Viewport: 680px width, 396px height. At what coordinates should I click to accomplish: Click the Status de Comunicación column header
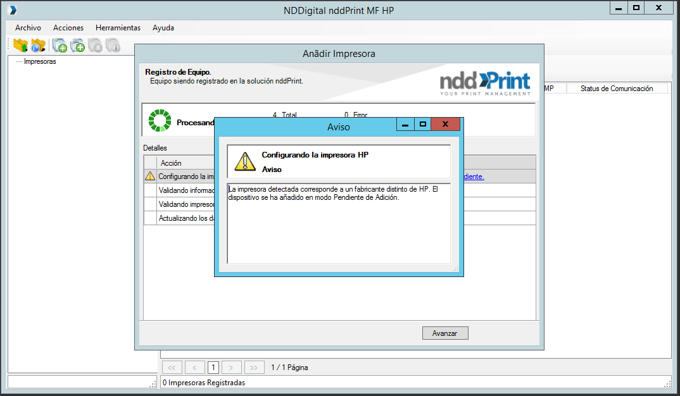tap(616, 89)
